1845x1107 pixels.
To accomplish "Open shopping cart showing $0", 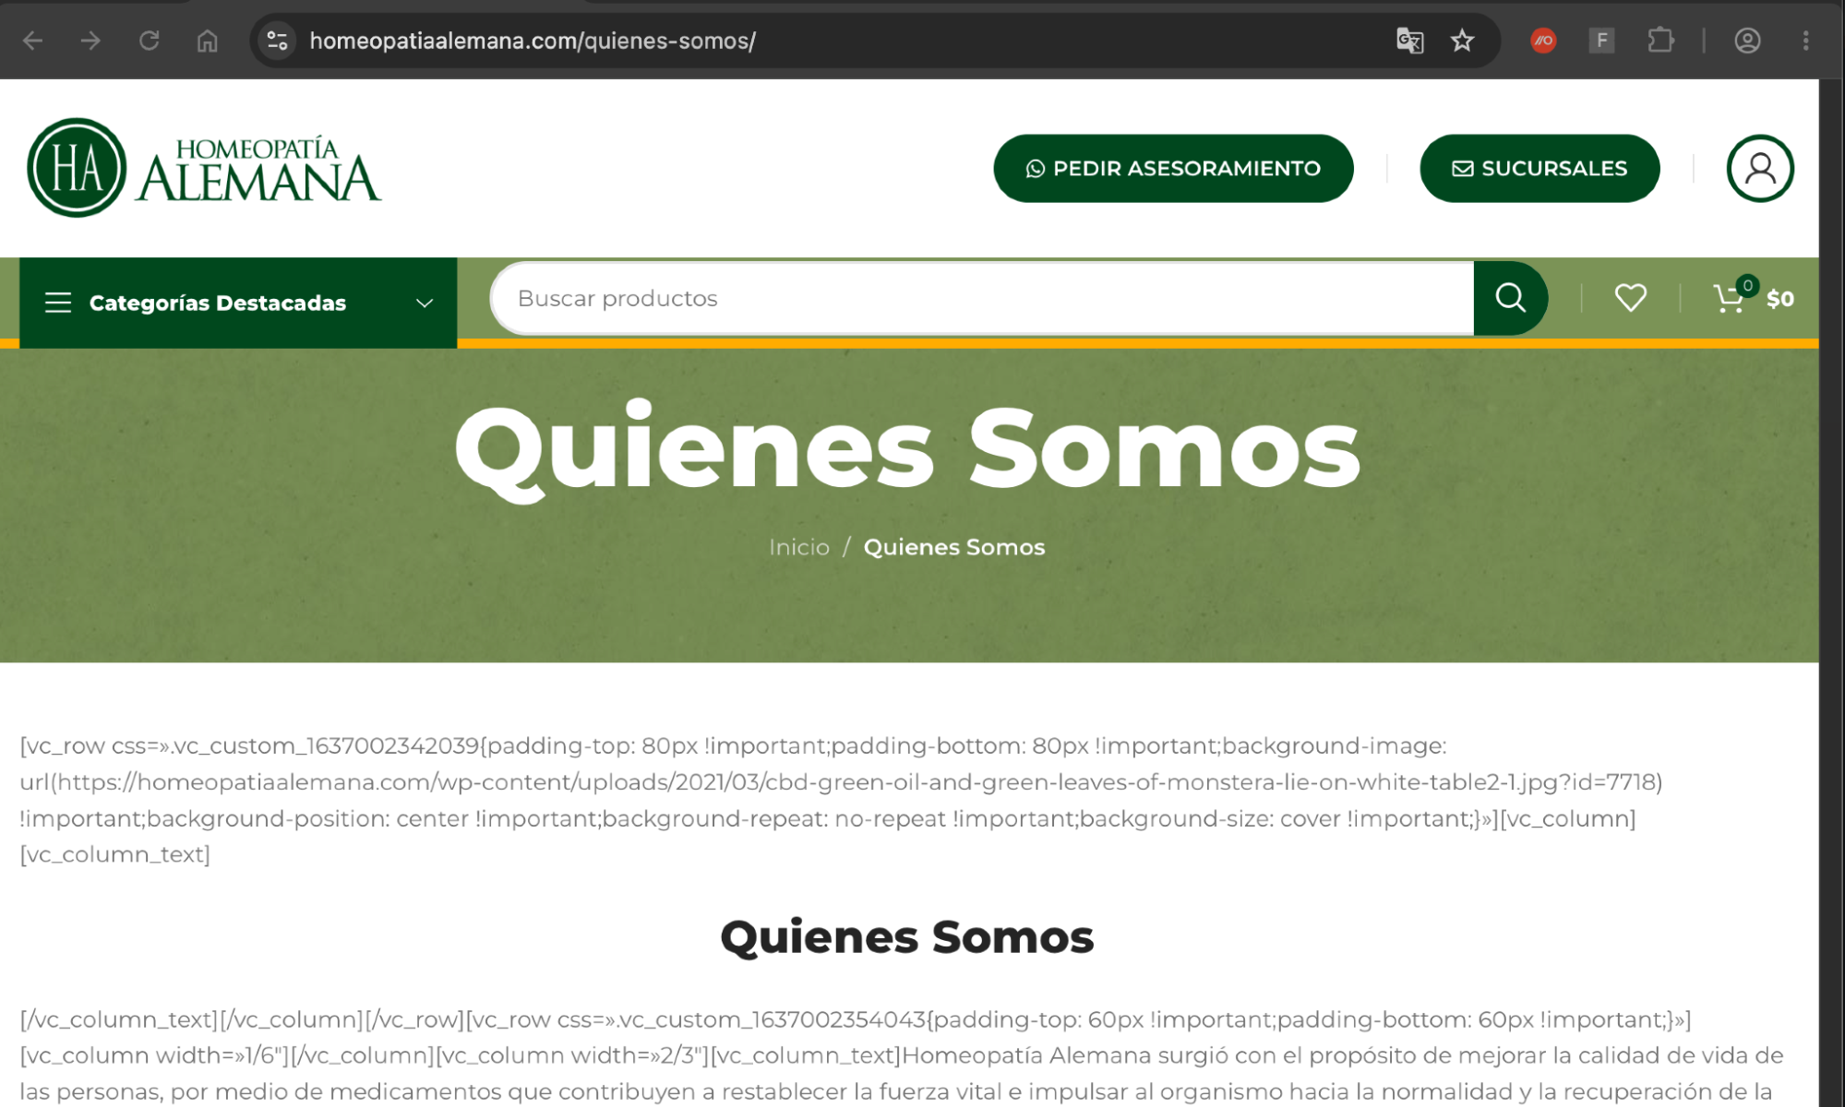I will [1753, 297].
